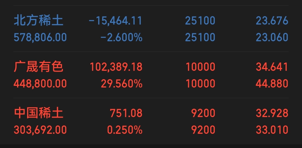Select 广晟有色 available quantity 10000 lower row
Viewport: 302px width, 148px height.
[200, 84]
